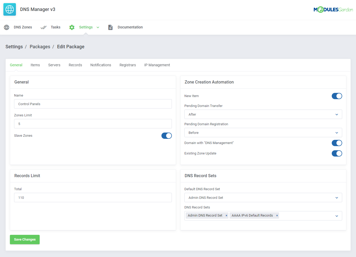Click the DNS Manager v3 title
Viewport: 356px width, 257px height.
pos(38,9)
